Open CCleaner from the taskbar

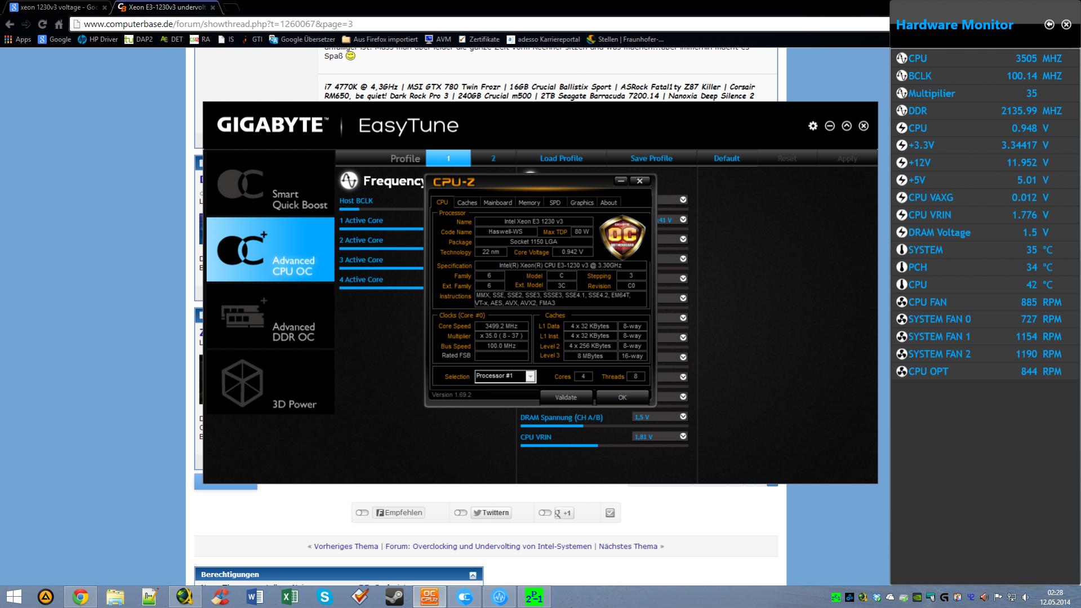[x=220, y=597]
